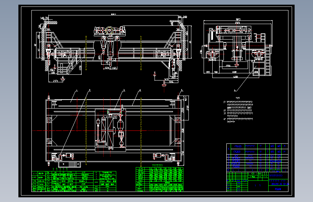Click the trolley assembly in the plan view
The image size is (313, 202).
[110, 130]
